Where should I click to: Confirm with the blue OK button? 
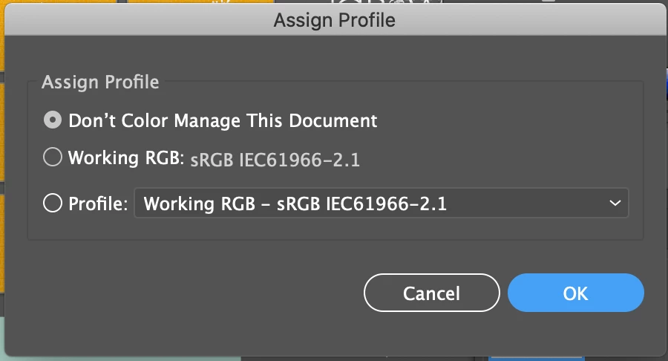(x=575, y=293)
